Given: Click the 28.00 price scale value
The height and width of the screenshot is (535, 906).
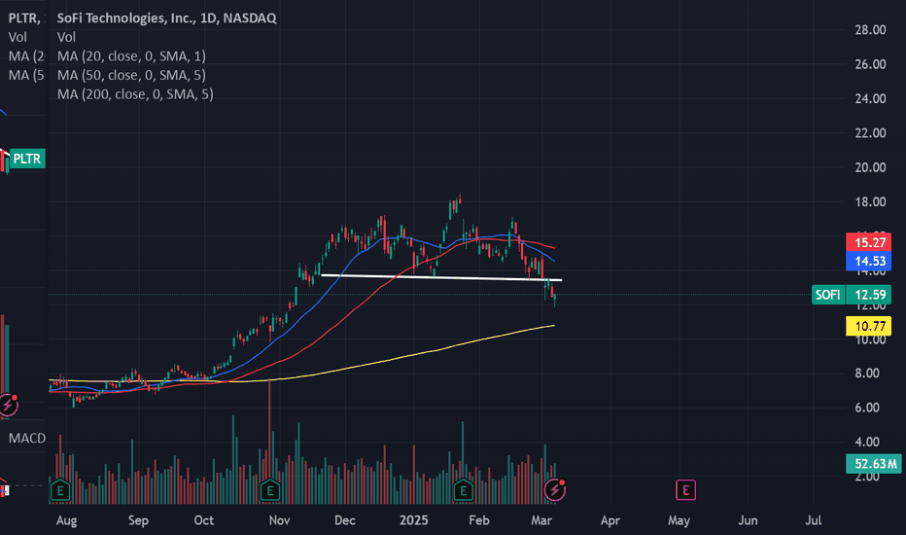Looking at the screenshot, I should 870,30.
